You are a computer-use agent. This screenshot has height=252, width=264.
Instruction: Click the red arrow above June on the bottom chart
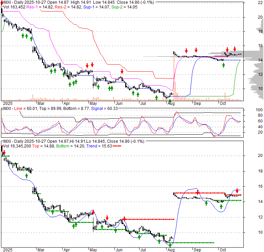(124, 219)
